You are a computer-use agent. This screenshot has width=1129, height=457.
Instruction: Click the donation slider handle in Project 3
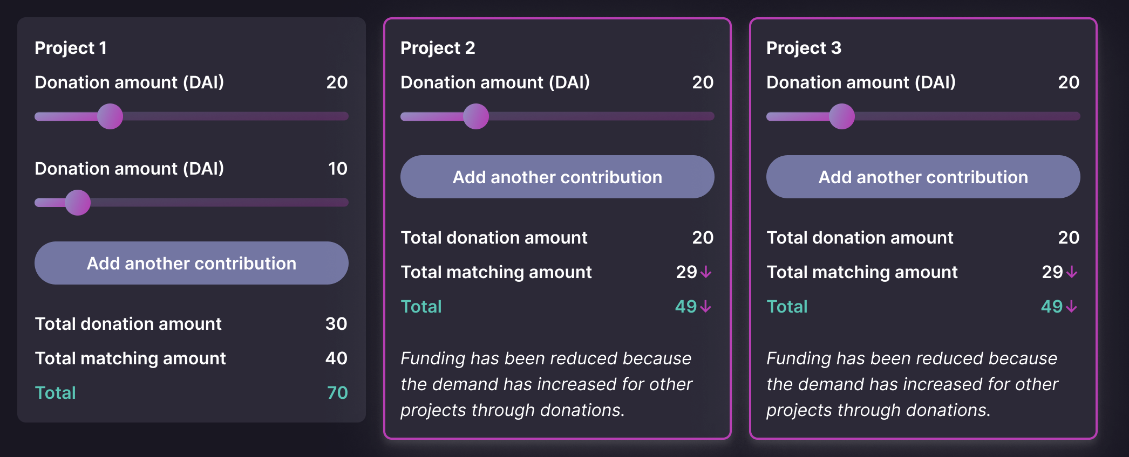pyautogui.click(x=842, y=116)
